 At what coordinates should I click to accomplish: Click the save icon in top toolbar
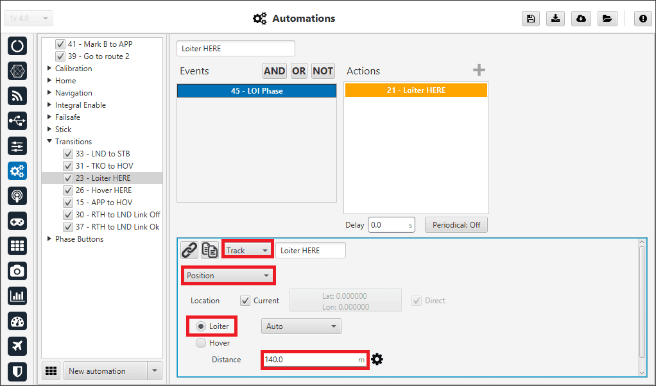[531, 19]
